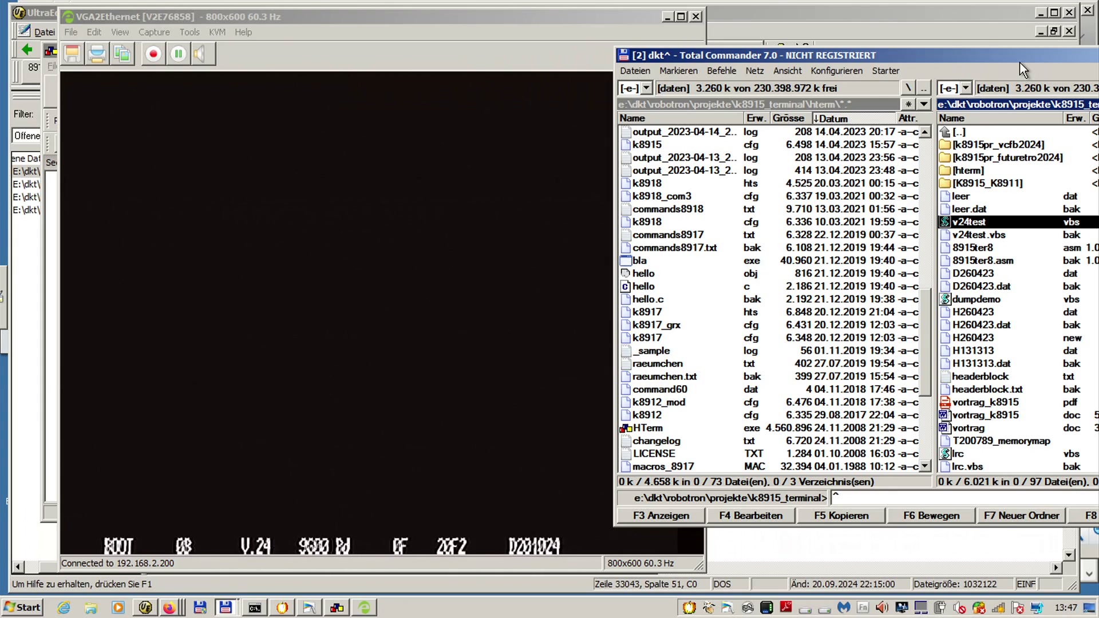This screenshot has height=618, width=1099.
Task: Click UltraEdit horizontal scrollbar right arrow
Action: pyautogui.click(x=1056, y=568)
